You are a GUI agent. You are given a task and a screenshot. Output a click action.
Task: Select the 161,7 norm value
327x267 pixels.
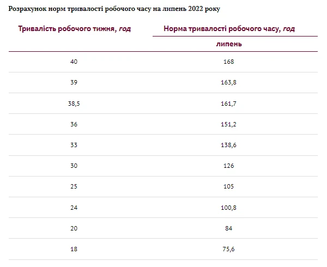tap(229, 104)
